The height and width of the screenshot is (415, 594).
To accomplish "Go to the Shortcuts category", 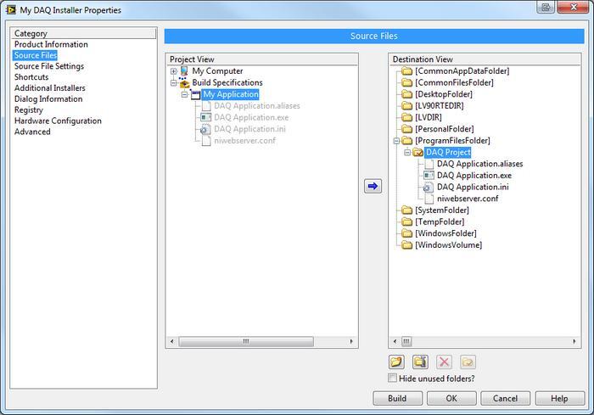I will point(31,77).
